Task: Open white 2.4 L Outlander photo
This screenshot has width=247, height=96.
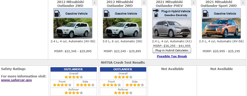Action: coord(73,28)
